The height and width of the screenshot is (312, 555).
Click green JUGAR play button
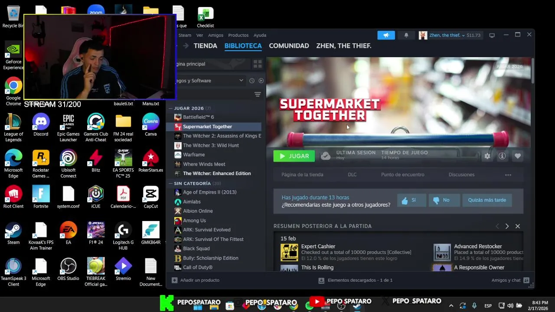pos(294,156)
